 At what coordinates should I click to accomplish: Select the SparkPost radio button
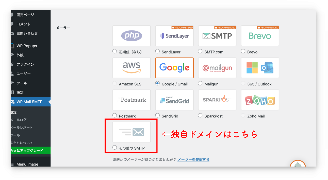click(200, 115)
